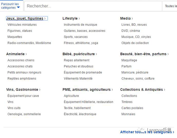Image resolution: width=177 pixels, height=138 pixels.
Task: Select Guitares, basses, accessoires entry
Action: 85,31
